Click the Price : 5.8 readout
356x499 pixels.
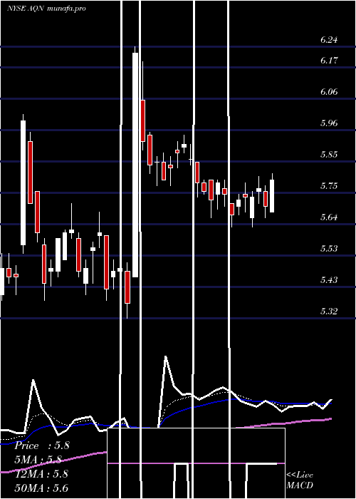[41, 446]
